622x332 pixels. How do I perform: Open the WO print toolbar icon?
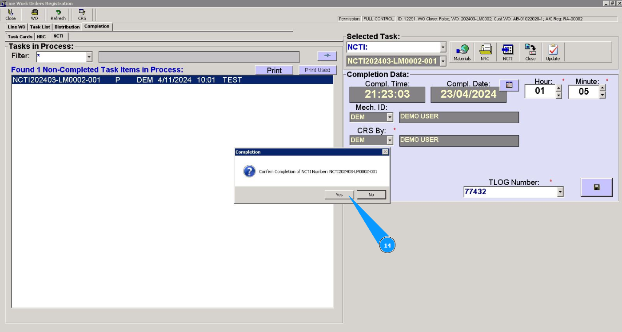coord(34,15)
